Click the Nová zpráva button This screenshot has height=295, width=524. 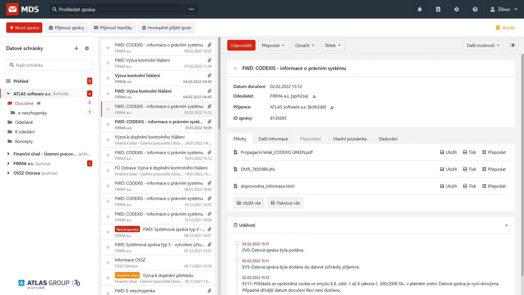(x=24, y=28)
